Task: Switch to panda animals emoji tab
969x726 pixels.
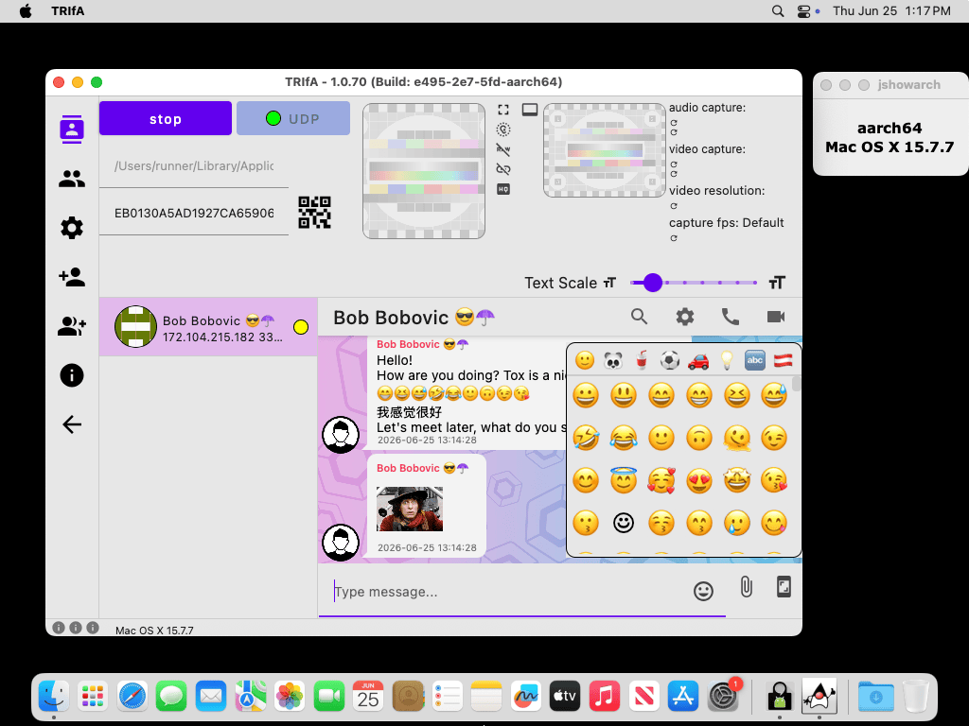Action: coord(613,360)
